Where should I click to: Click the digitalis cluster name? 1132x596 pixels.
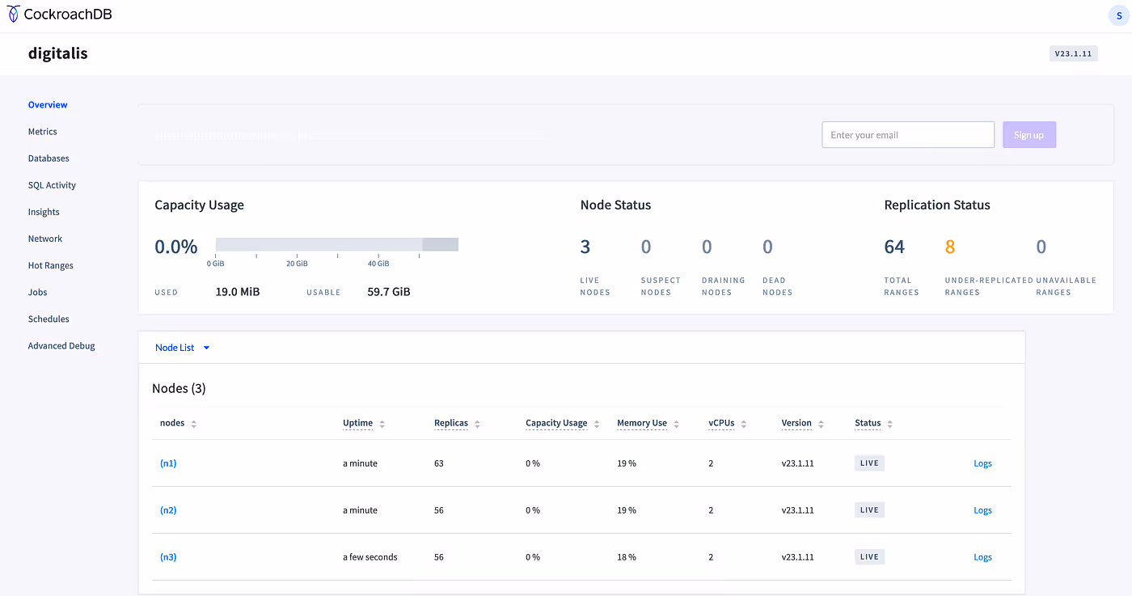[58, 53]
